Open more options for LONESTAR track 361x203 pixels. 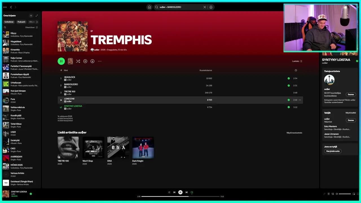tap(300, 100)
